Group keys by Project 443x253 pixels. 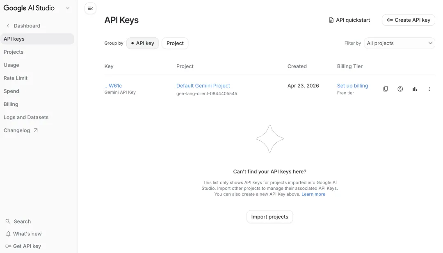(x=175, y=43)
